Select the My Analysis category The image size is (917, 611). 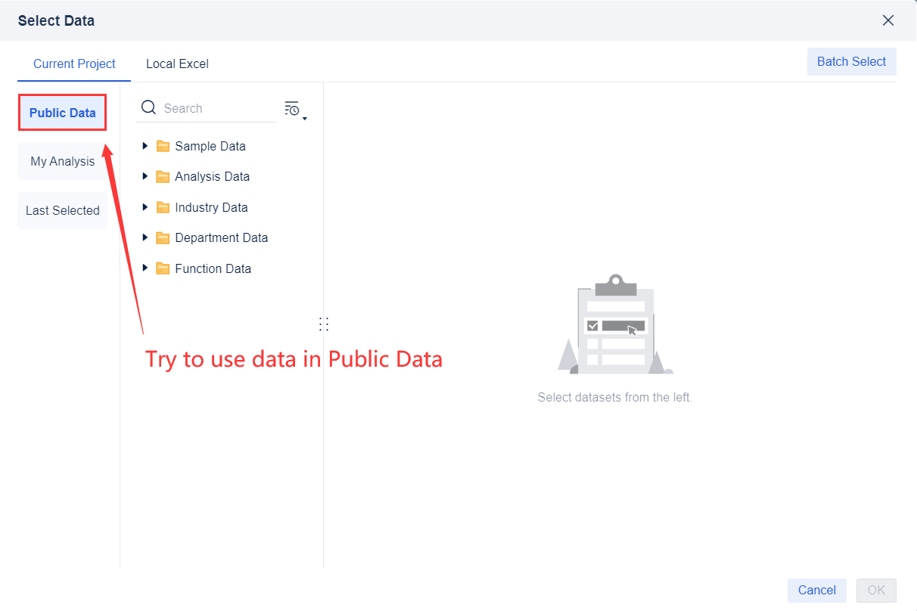click(62, 161)
